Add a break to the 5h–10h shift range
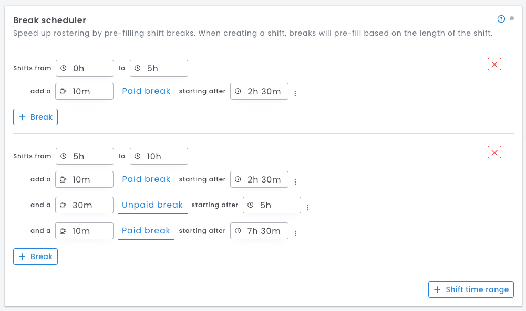526x311 pixels. [35, 256]
